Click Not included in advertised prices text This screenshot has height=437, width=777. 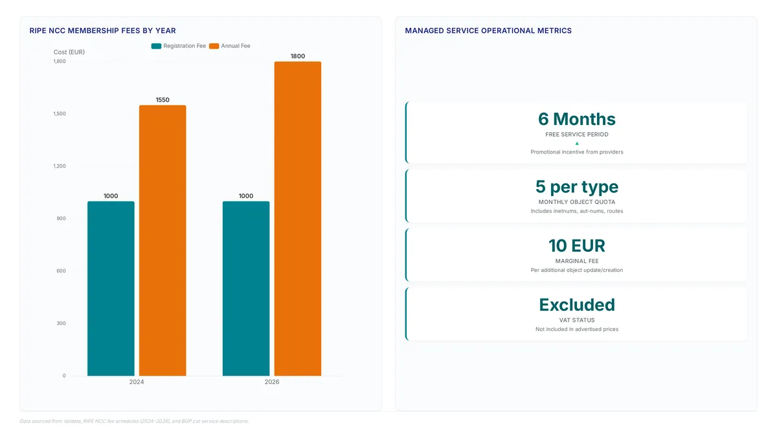tap(577, 329)
